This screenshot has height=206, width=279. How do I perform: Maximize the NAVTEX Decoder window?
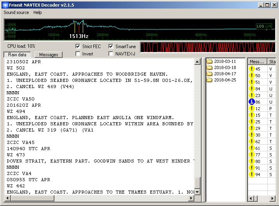[x=267, y=5]
